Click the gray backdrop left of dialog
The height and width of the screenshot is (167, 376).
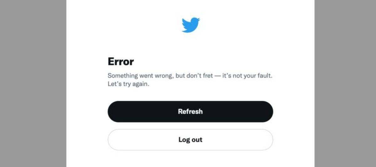[x=33, y=83]
